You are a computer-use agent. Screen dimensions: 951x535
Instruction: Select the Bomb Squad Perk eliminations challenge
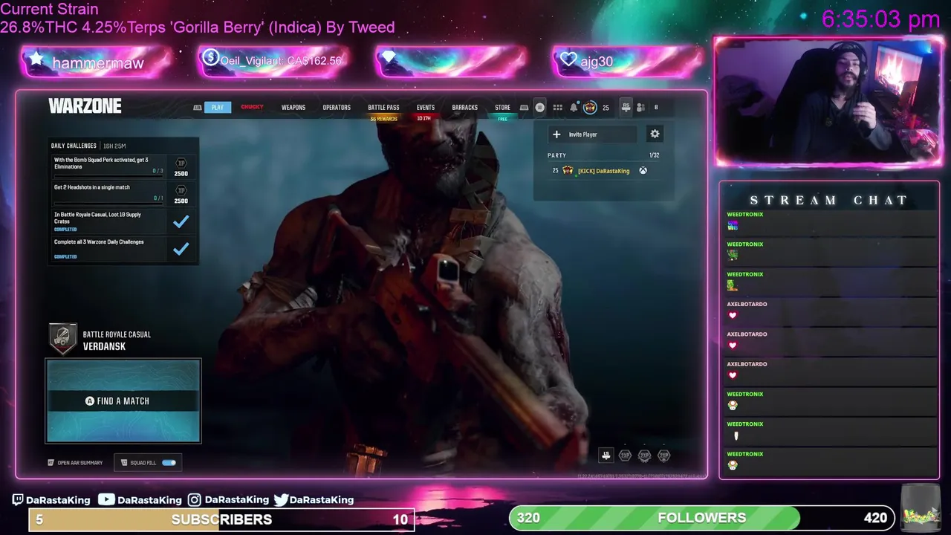click(123, 166)
